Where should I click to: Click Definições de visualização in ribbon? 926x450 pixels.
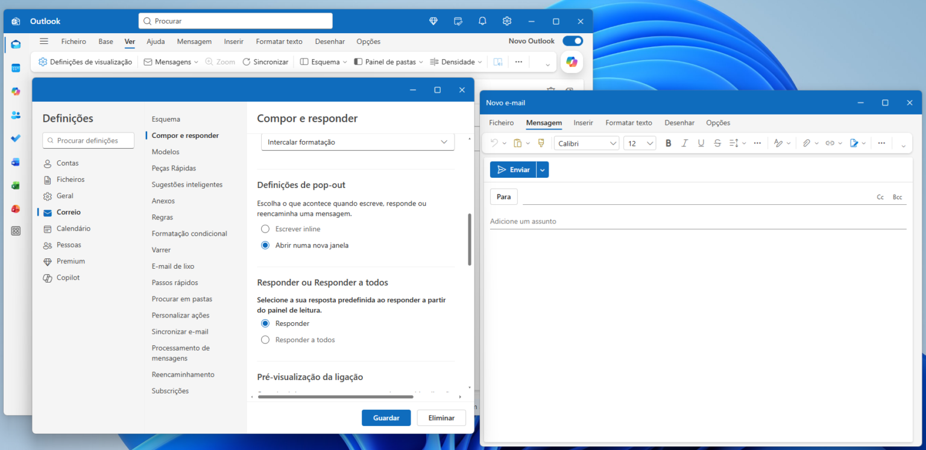point(85,62)
